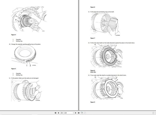Click the Figure 9 outer disc illustration
The height and width of the screenshot is (115, 156).
click(107, 88)
